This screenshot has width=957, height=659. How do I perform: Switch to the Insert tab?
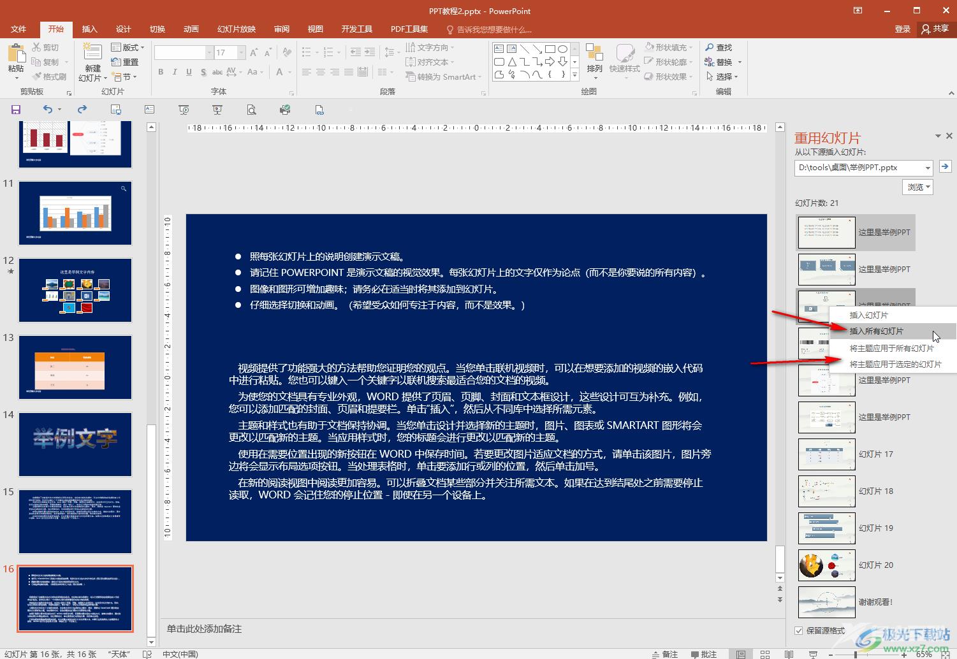(89, 29)
